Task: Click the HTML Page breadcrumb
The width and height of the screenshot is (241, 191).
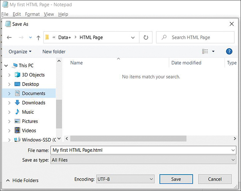Action: tap(91, 37)
